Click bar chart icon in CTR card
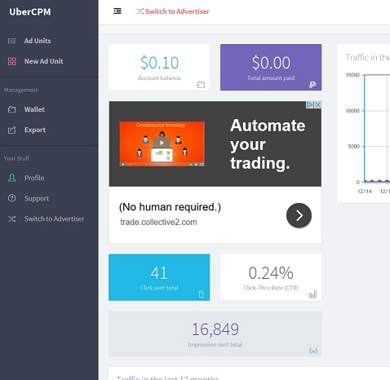390x380 pixels. coord(312,294)
